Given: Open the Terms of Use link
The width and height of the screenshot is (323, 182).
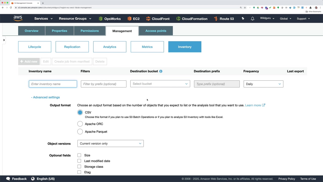Looking at the screenshot, I should click(308, 179).
